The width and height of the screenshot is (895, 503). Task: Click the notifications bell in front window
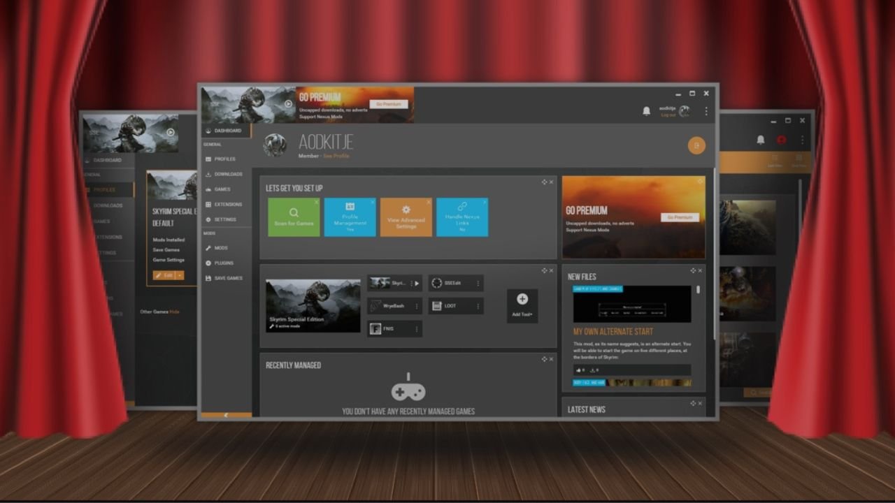pyautogui.click(x=646, y=111)
